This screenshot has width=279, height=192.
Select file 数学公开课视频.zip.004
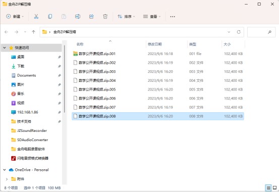click(97, 80)
